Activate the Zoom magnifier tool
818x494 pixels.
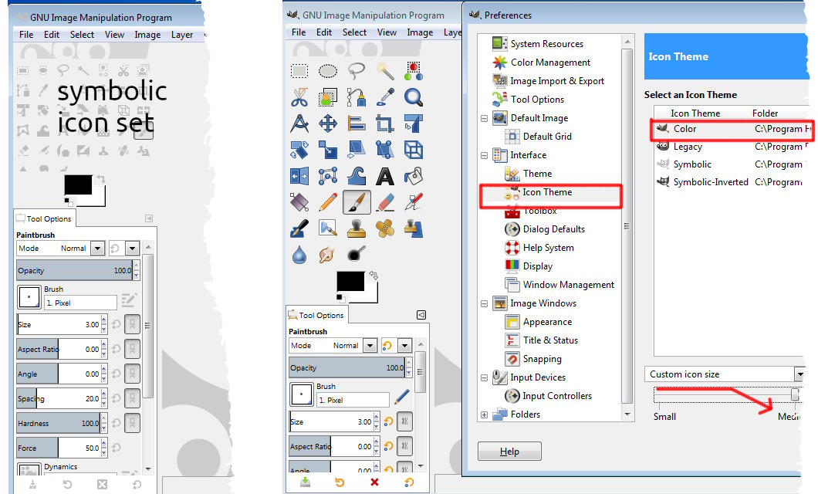click(413, 97)
